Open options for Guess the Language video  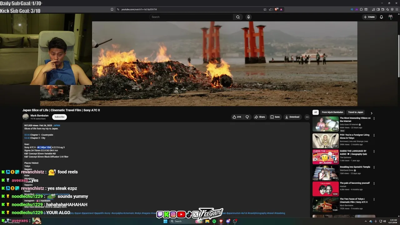pos(374,152)
